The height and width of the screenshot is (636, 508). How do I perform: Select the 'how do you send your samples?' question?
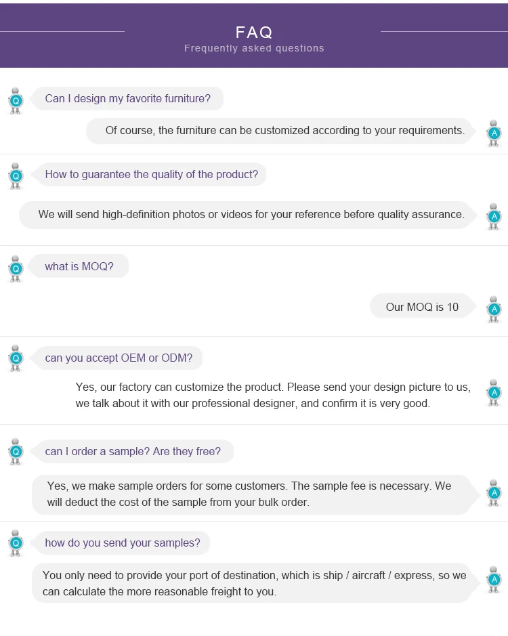(123, 543)
